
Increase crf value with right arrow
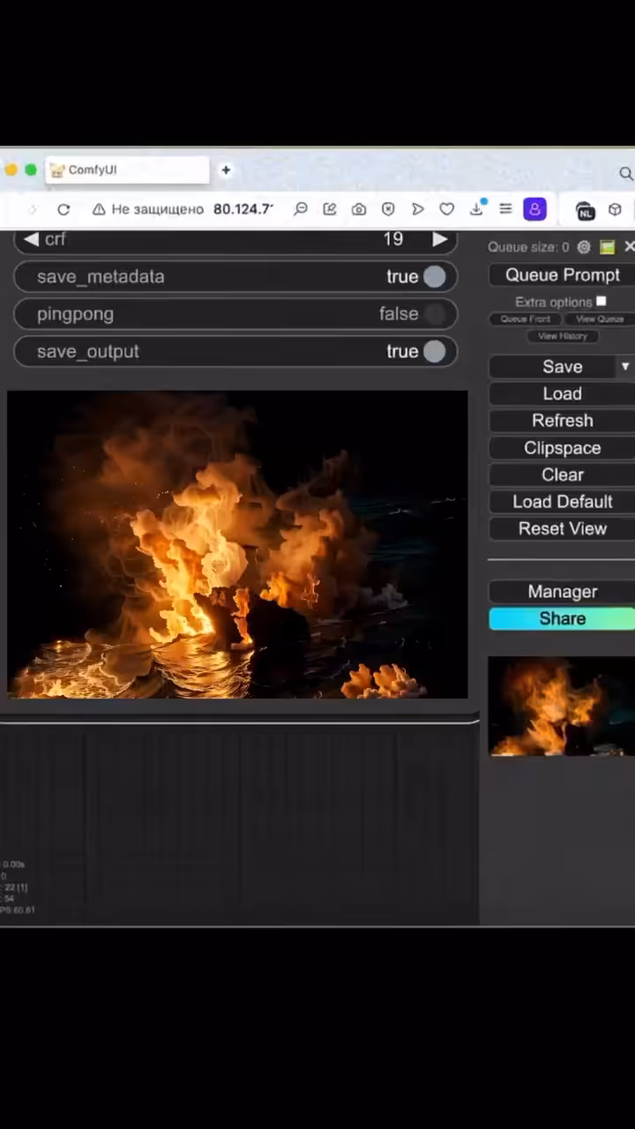tap(439, 239)
